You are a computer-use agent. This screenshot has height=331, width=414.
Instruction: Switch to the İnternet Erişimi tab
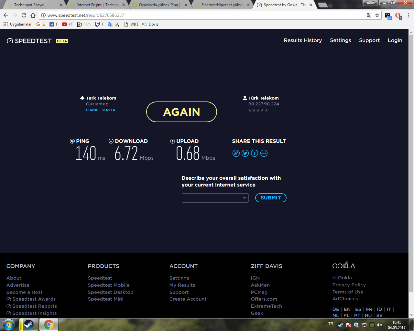(98, 5)
